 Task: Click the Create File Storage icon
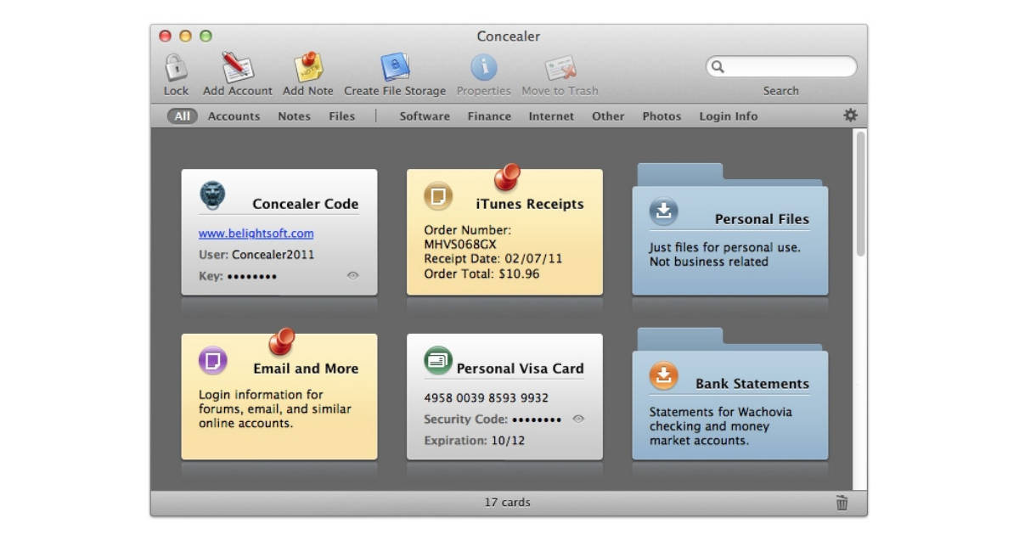tap(395, 68)
